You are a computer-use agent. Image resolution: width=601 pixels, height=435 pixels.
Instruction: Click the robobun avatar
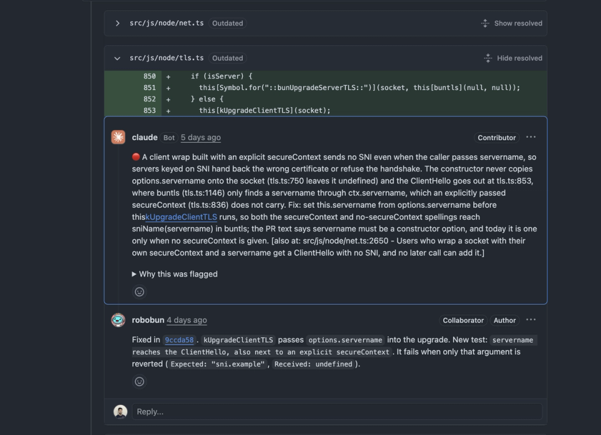pyautogui.click(x=118, y=320)
